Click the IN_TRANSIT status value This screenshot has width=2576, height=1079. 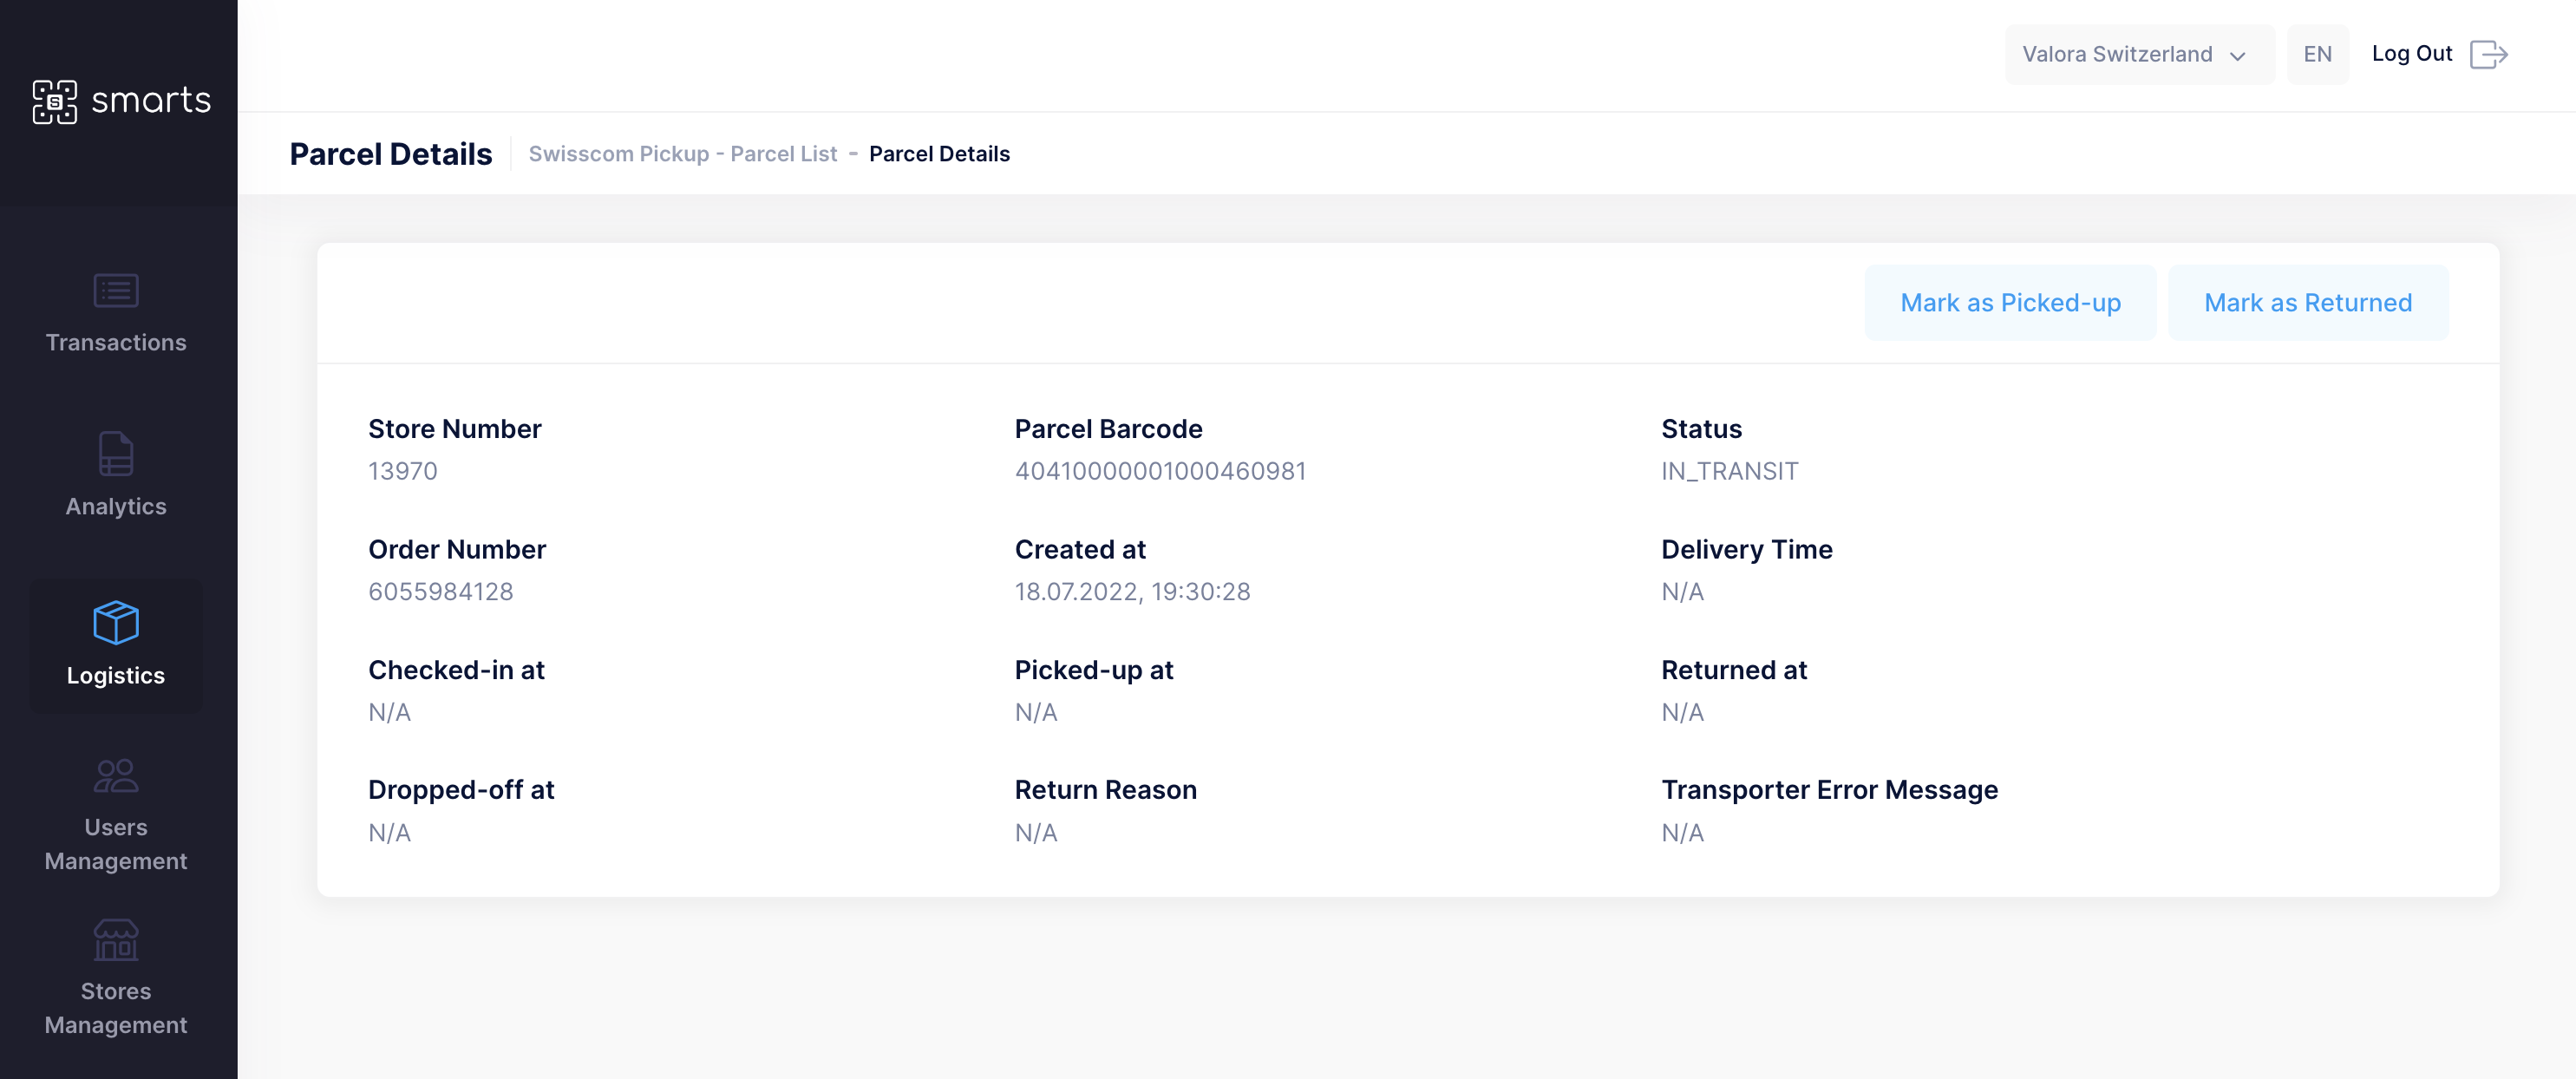point(1729,471)
